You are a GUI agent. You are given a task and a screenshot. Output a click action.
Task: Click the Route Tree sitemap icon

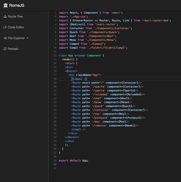tap(5, 16)
